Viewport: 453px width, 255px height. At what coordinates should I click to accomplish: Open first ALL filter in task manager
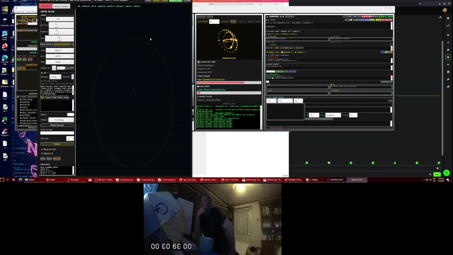(x=271, y=101)
